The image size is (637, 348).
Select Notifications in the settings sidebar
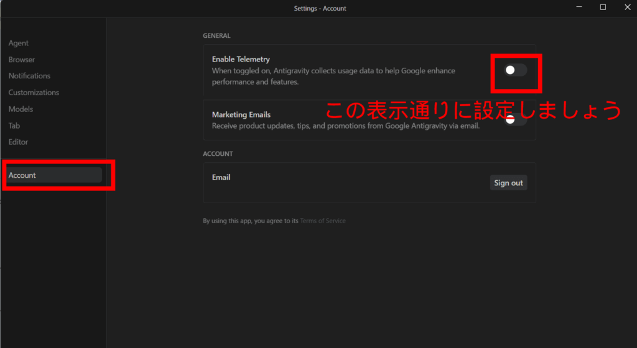(x=29, y=76)
